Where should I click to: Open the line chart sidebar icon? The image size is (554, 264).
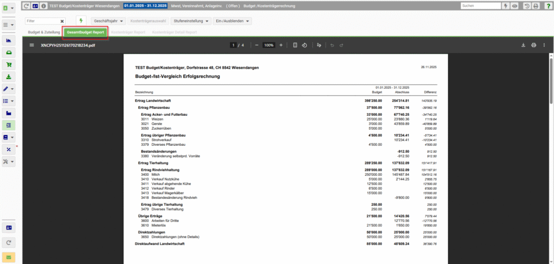9,40
